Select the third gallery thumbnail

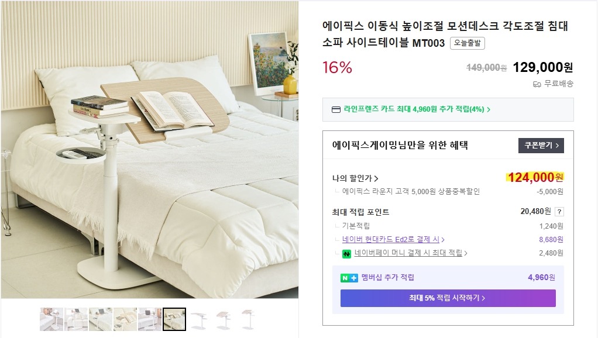coord(101,319)
